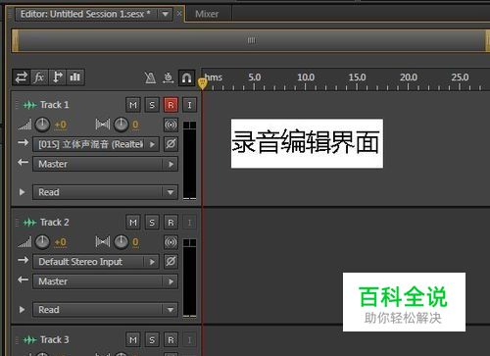Toggle Sum to Mono on Track 2
490x356 pixels.
(171, 242)
